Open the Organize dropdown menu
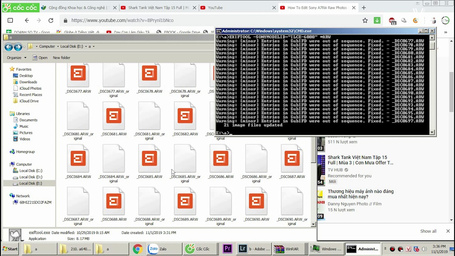 (16, 58)
